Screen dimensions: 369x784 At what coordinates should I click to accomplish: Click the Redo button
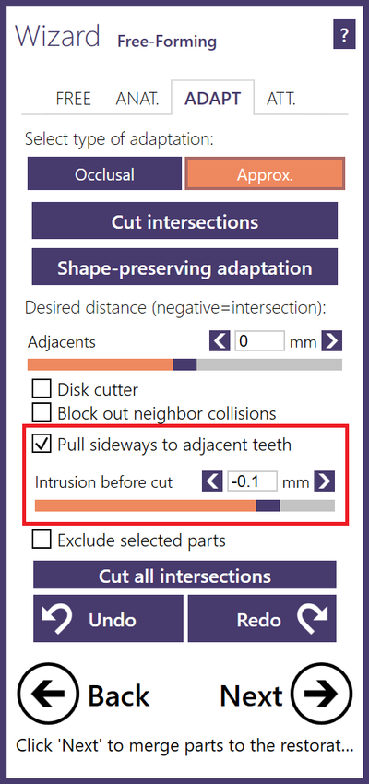262,619
